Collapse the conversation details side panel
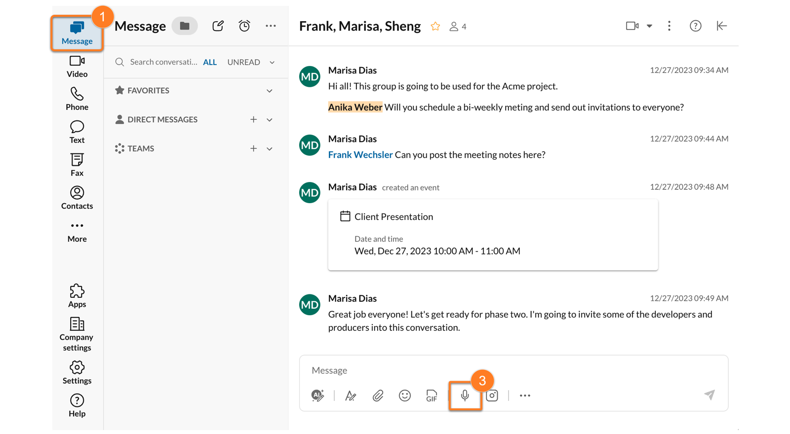790x434 pixels. [x=721, y=26]
